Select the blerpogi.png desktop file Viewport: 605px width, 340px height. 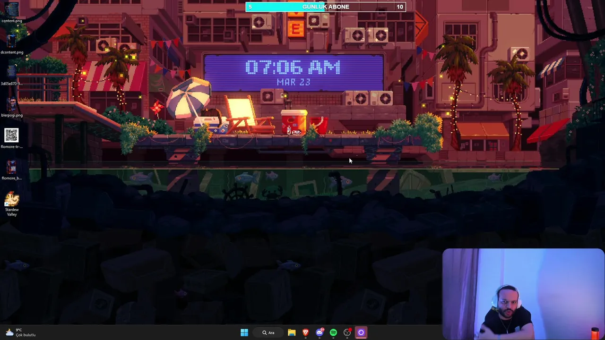click(11, 107)
